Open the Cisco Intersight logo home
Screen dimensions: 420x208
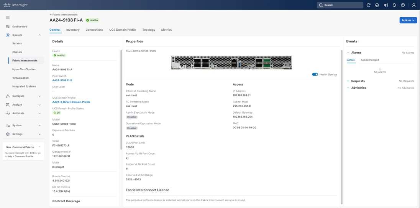[16, 5]
